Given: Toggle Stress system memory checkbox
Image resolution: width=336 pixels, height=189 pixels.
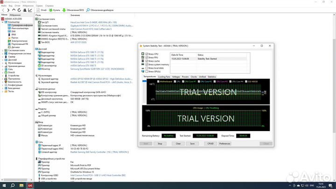Looking at the screenshot, I should (x=147, y=64).
